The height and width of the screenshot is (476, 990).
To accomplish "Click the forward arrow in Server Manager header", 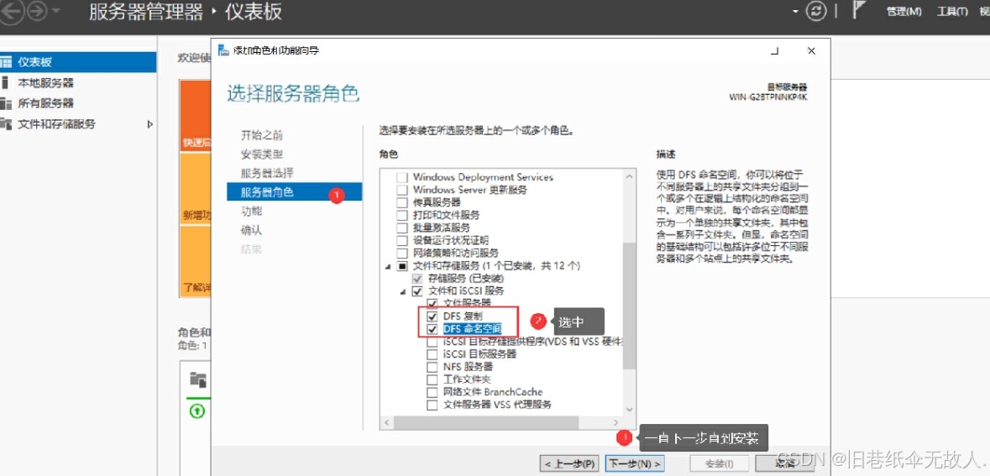I will coord(37,12).
